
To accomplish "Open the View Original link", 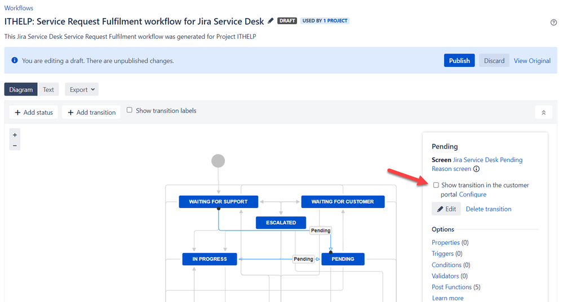I will tap(532, 61).
